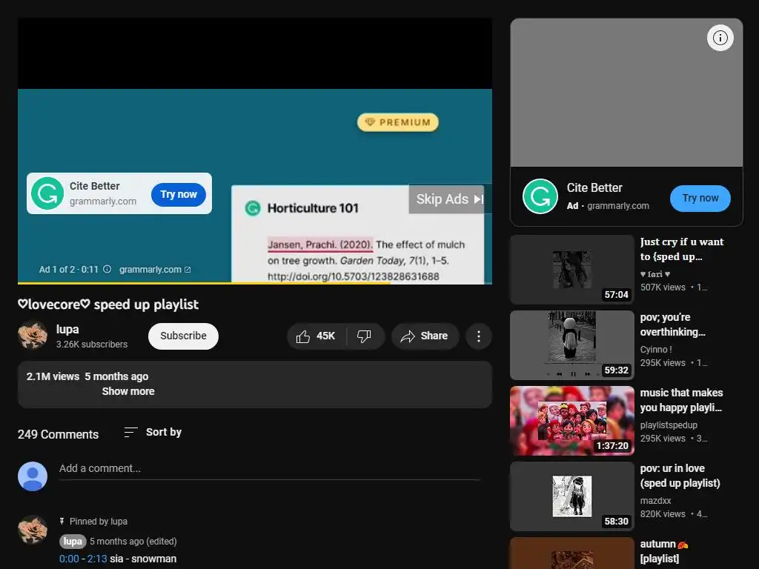Image resolution: width=759 pixels, height=569 pixels.
Task: Open autumn [playlist] video title
Action: coord(664,551)
